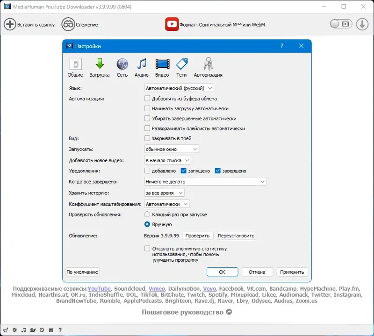This screenshot has width=374, height=336.
Task: Click the Применить button
Action: point(292,272)
